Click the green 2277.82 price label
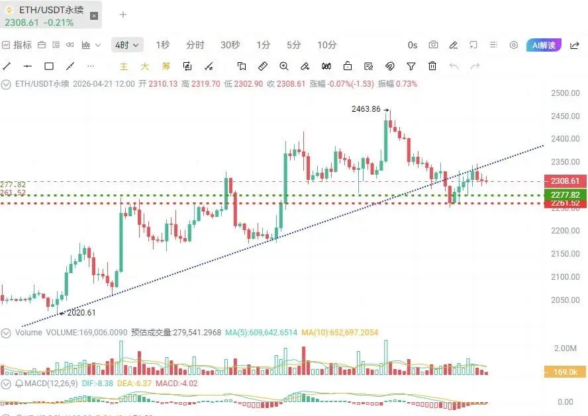 coord(565,194)
